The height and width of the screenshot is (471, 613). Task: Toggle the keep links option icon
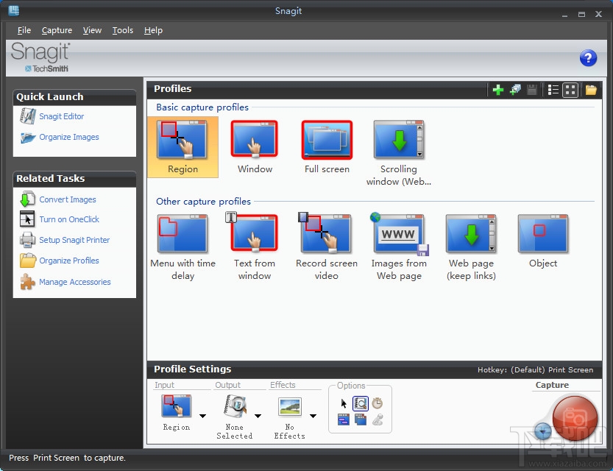click(343, 419)
